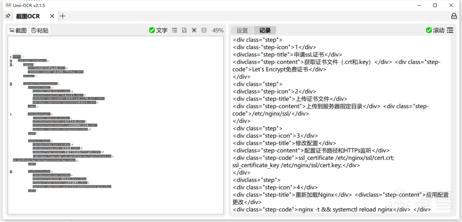Image resolution: width=462 pixels, height=222 pixels.
Task: Click the lock icon at the top right
Action: coord(454,16)
